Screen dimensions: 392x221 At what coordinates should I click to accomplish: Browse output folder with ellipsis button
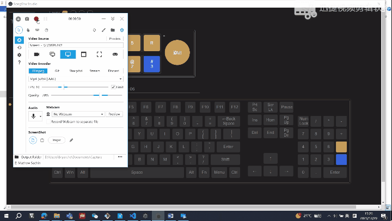(x=120, y=157)
